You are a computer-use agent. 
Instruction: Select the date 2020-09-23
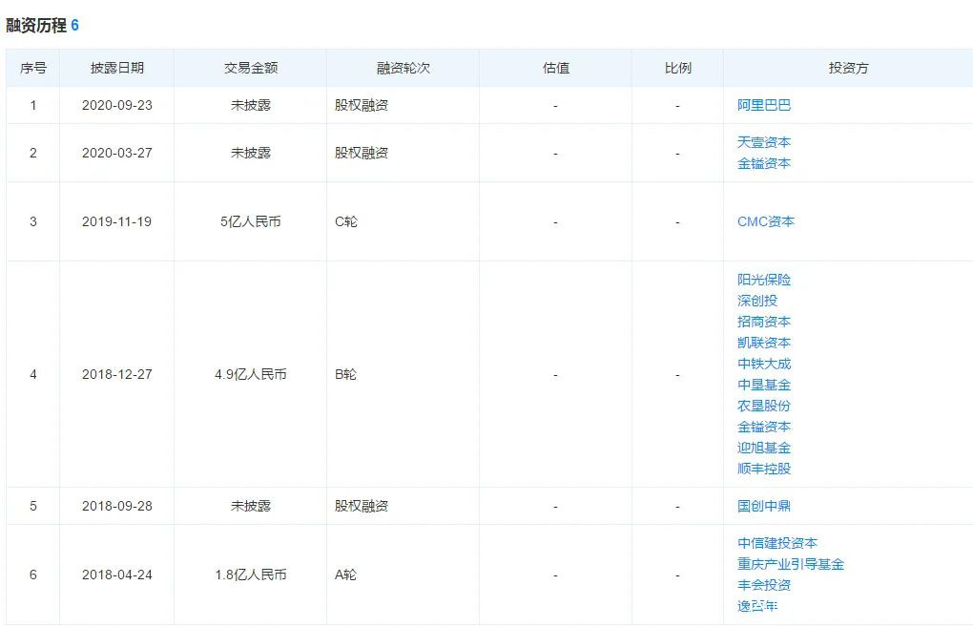coord(116,106)
